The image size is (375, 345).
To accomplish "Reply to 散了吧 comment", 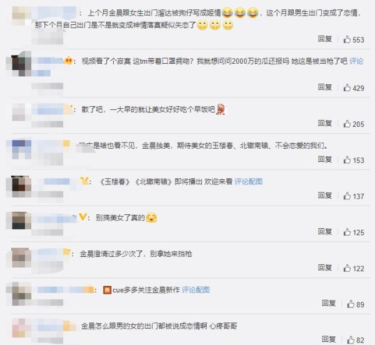I will (325, 123).
